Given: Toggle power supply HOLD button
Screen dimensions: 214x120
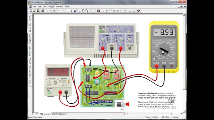Looking at the screenshot, I should click(x=63, y=85).
